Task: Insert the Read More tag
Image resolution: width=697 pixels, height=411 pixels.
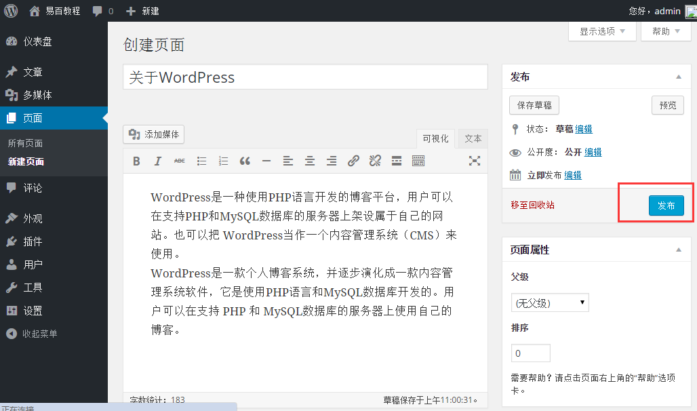Action: (x=397, y=161)
